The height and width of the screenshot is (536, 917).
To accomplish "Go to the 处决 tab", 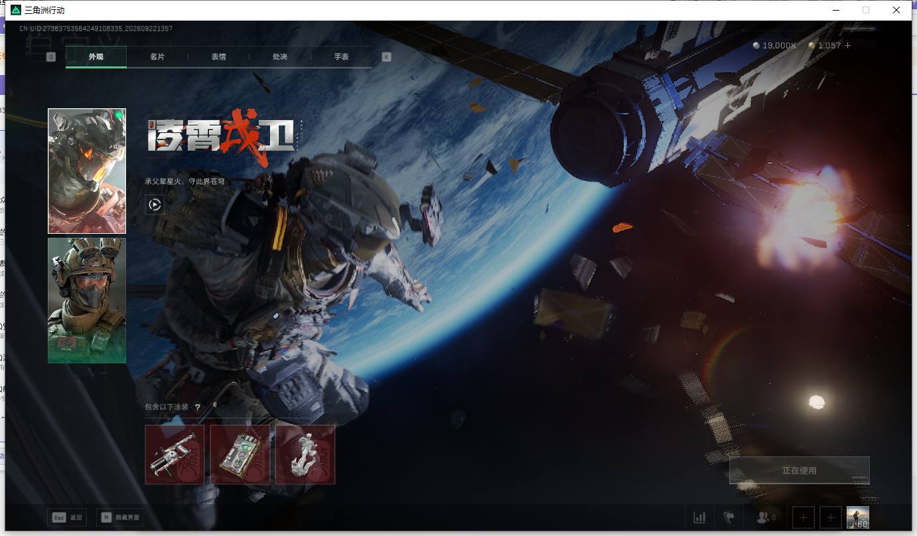I will click(x=280, y=57).
